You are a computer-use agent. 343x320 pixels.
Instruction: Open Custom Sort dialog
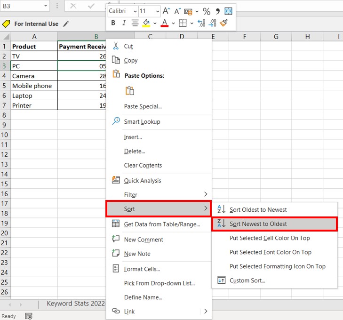(x=274, y=280)
